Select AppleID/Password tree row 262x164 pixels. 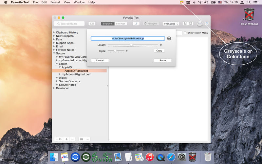(79, 71)
